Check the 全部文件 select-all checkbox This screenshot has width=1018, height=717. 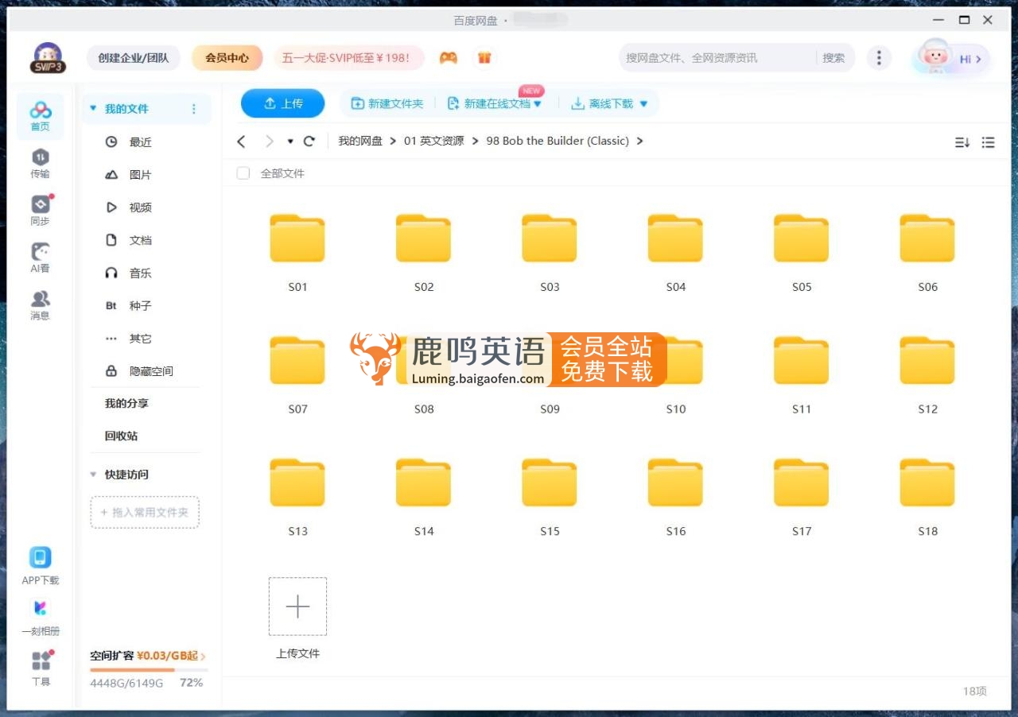[x=243, y=172]
